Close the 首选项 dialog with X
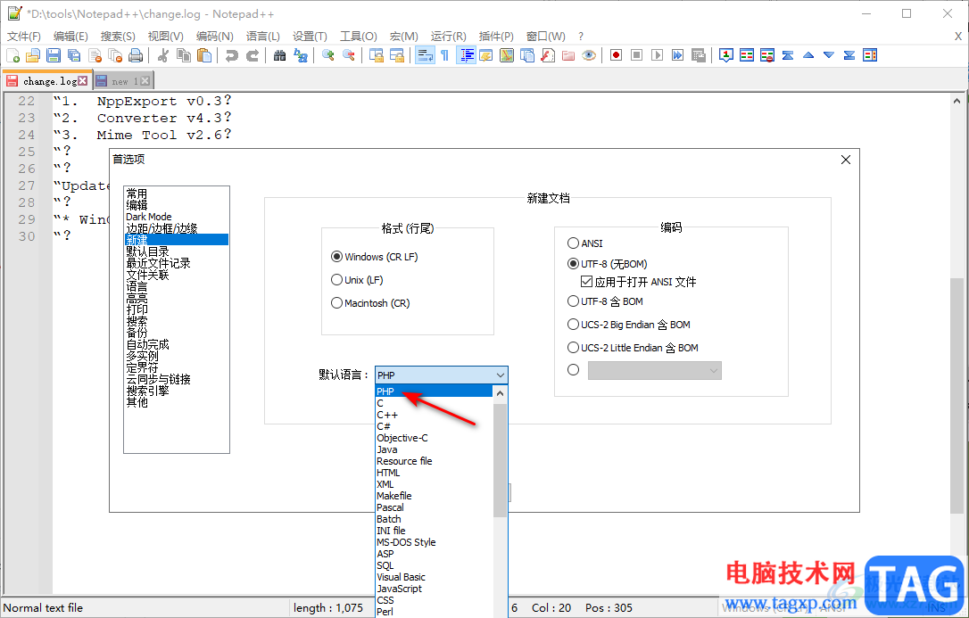The width and height of the screenshot is (969, 618). pyautogui.click(x=845, y=160)
